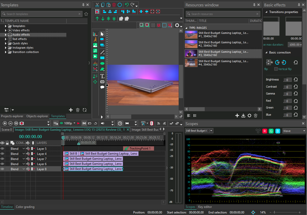Click the Cut scissors icon
This screenshot has height=215, width=307.
coord(97,5)
